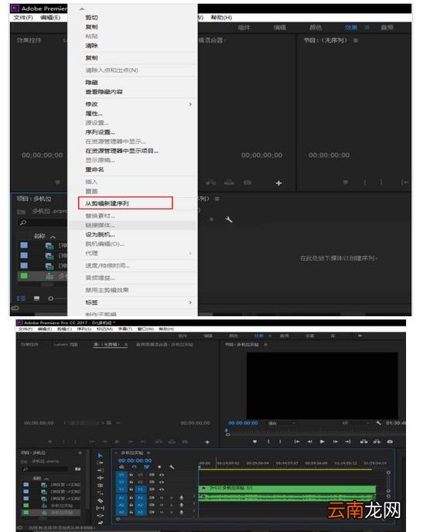The image size is (430, 532).
Task: Choose 设为脱机... in the context menu
Action: 100,234
